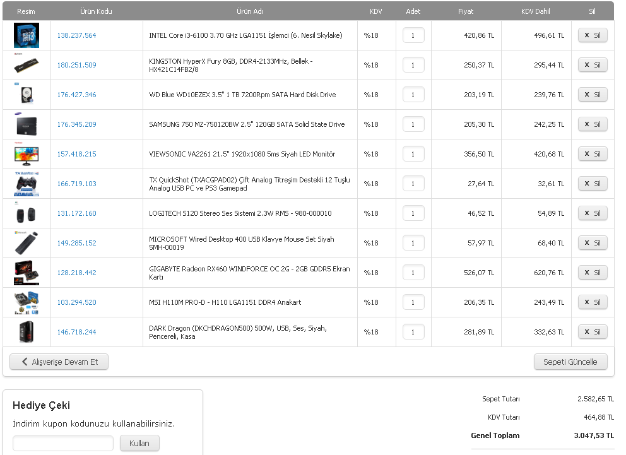Screen dimensions: 626x455
Task: Open product code link 131.172.160
Action: 76,213
